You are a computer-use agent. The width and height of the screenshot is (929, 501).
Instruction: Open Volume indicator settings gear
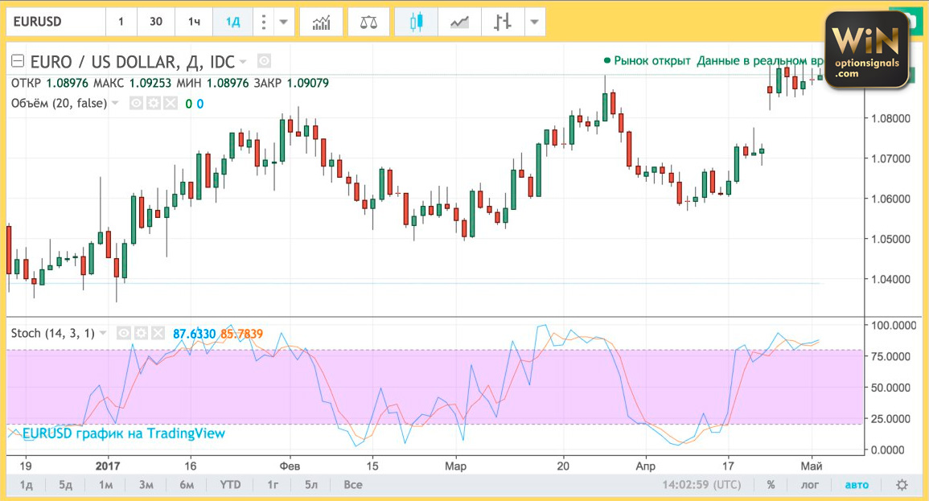tap(153, 103)
